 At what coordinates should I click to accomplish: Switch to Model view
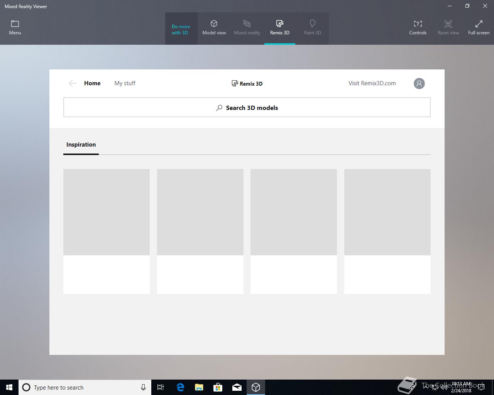point(214,28)
